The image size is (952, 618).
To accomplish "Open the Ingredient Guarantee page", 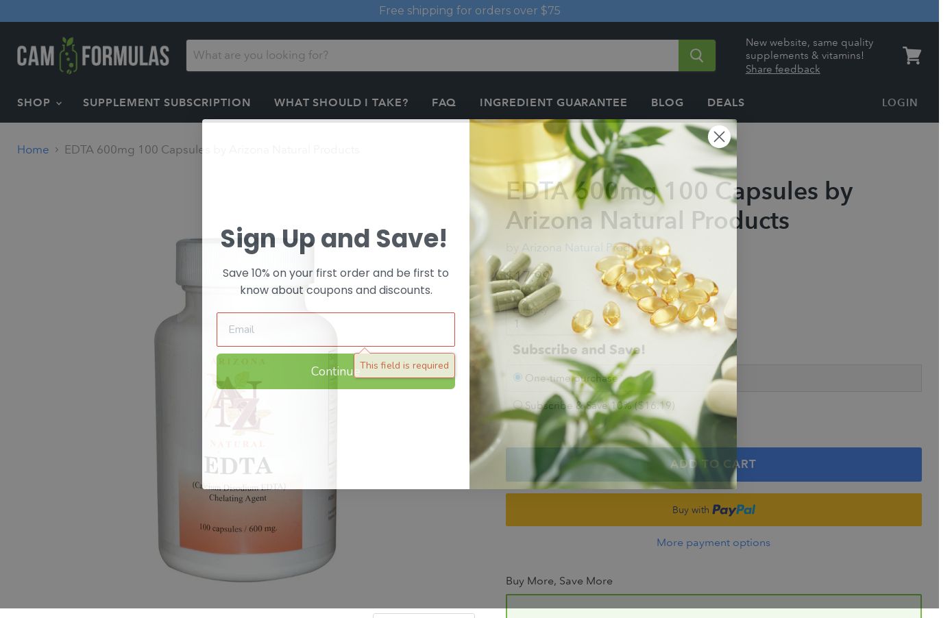I will pyautogui.click(x=553, y=103).
